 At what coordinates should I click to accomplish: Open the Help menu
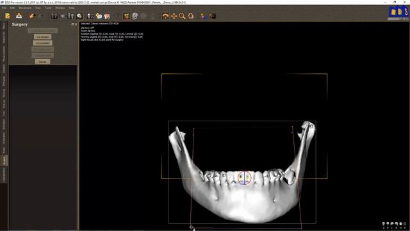coord(72,8)
